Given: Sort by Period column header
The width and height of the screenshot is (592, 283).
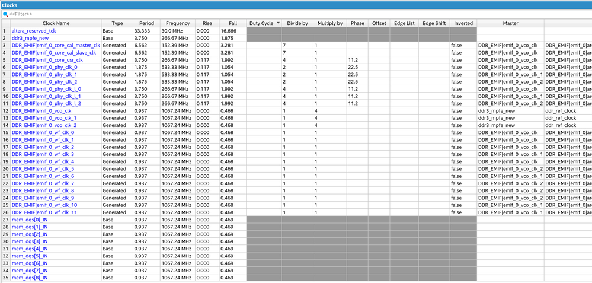Looking at the screenshot, I should [x=146, y=23].
